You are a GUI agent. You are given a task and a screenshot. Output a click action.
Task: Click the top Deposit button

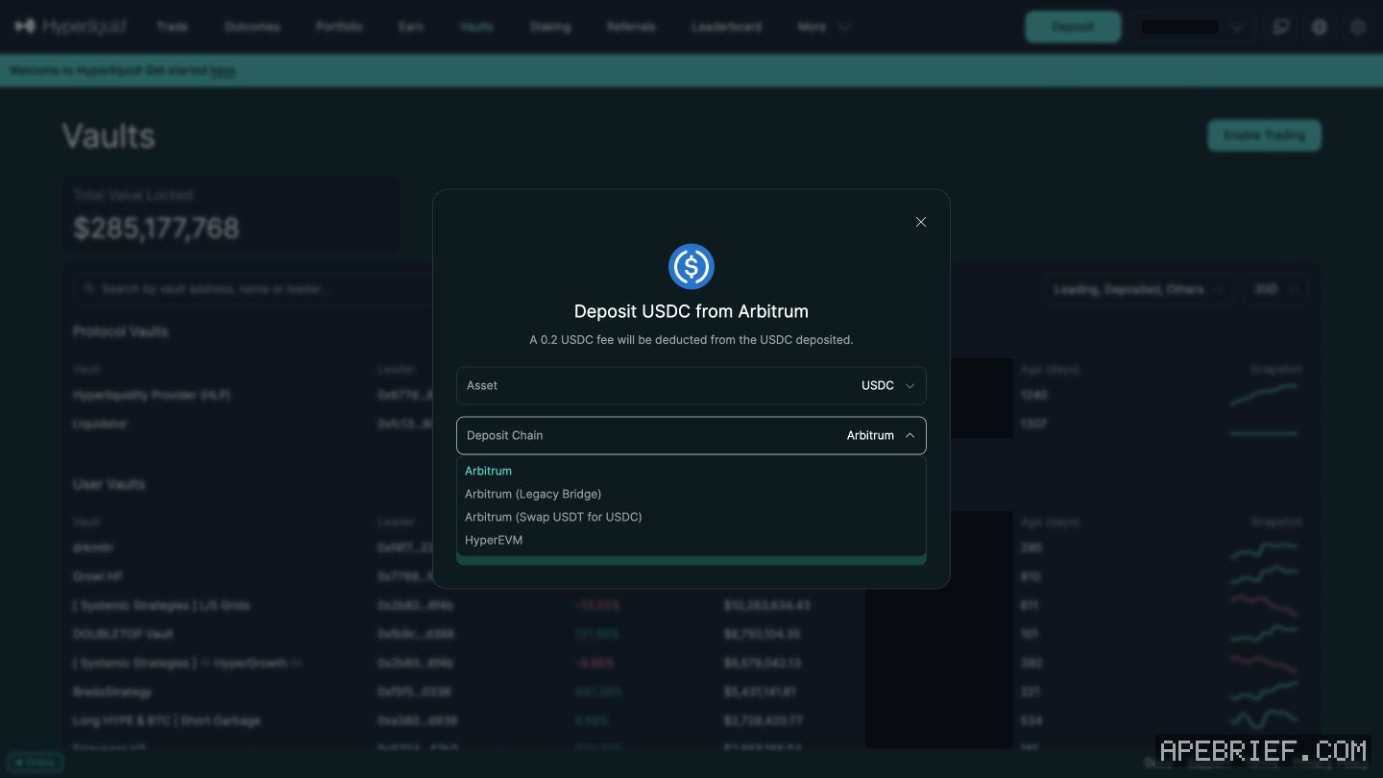1073,27
